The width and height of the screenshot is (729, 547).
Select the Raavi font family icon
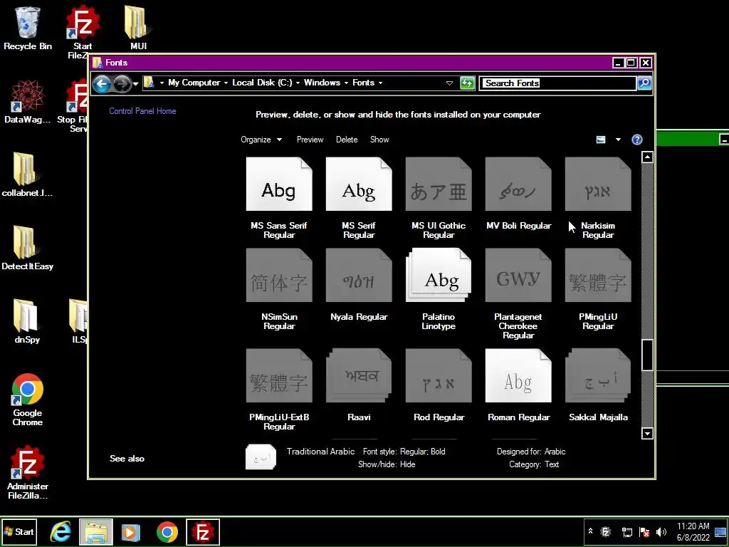pos(359,376)
